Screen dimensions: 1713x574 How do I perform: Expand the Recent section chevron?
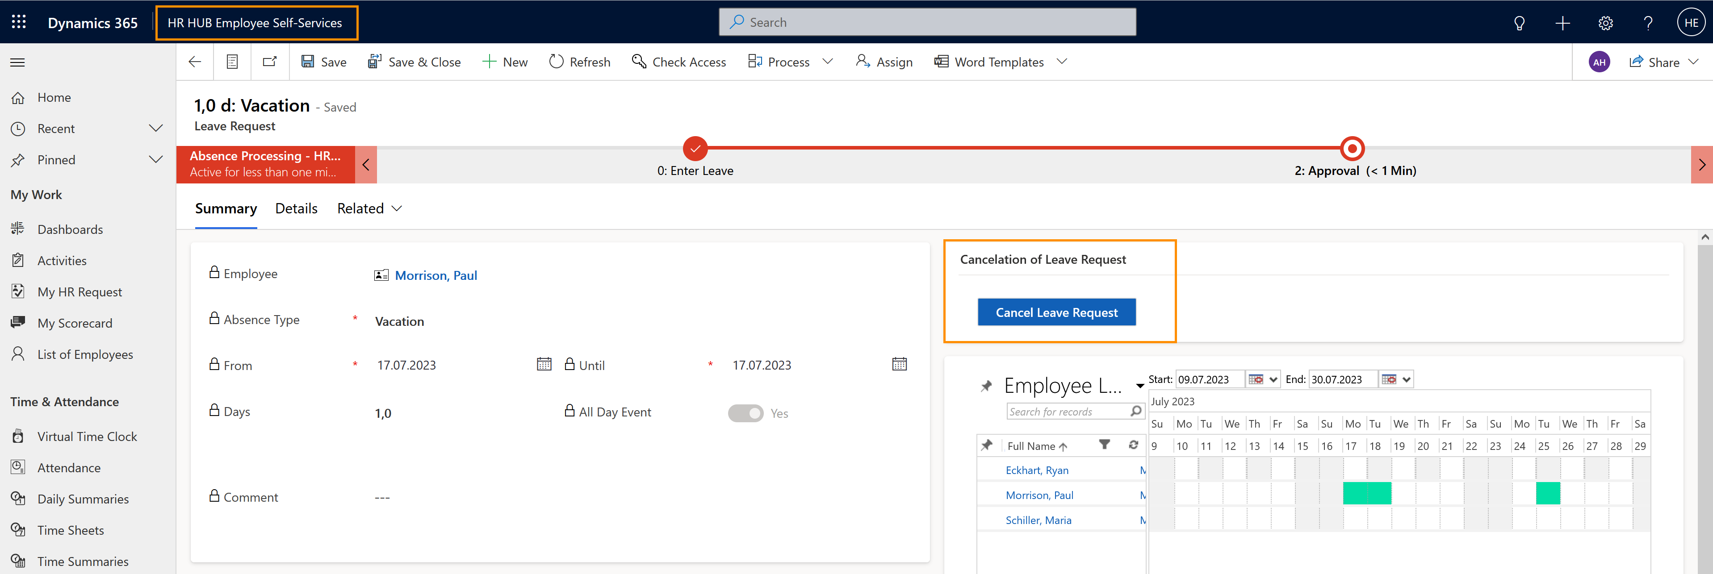[156, 128]
